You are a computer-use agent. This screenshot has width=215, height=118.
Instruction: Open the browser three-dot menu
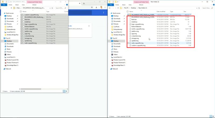coord(105,8)
